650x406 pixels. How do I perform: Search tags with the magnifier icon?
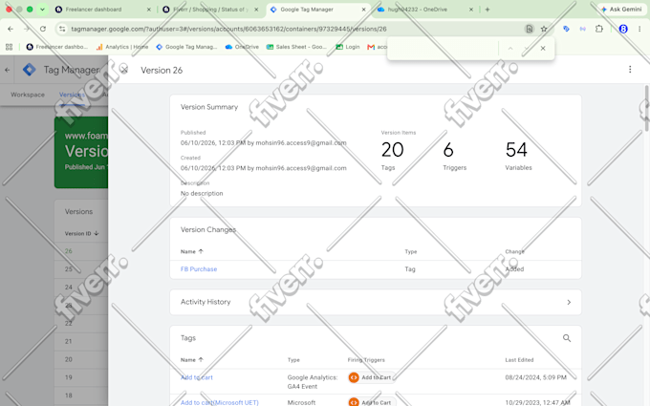click(567, 338)
